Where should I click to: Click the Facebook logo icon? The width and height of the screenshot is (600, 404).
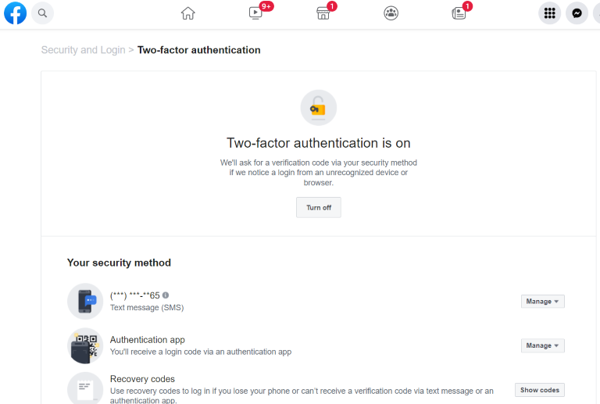tap(15, 13)
